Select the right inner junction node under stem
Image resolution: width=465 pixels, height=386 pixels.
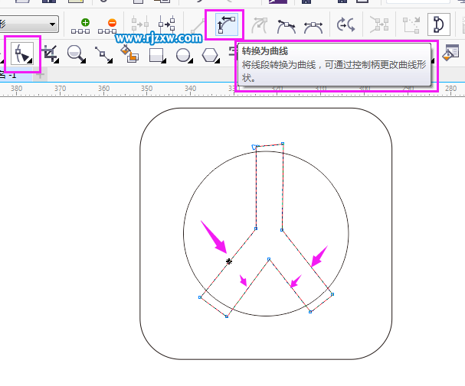(x=282, y=230)
